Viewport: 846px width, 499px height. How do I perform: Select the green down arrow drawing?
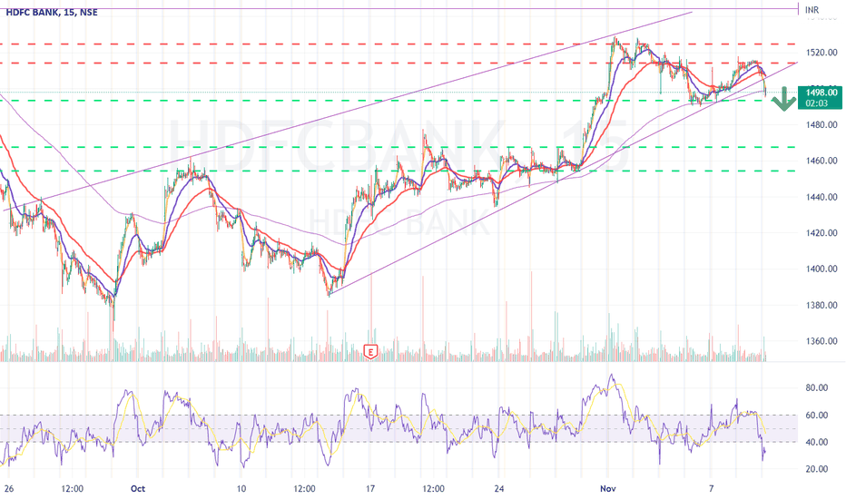click(x=783, y=100)
